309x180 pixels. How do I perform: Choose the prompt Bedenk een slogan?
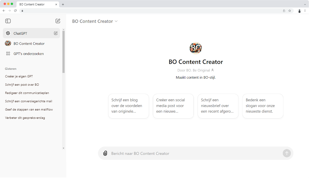coord(263,106)
